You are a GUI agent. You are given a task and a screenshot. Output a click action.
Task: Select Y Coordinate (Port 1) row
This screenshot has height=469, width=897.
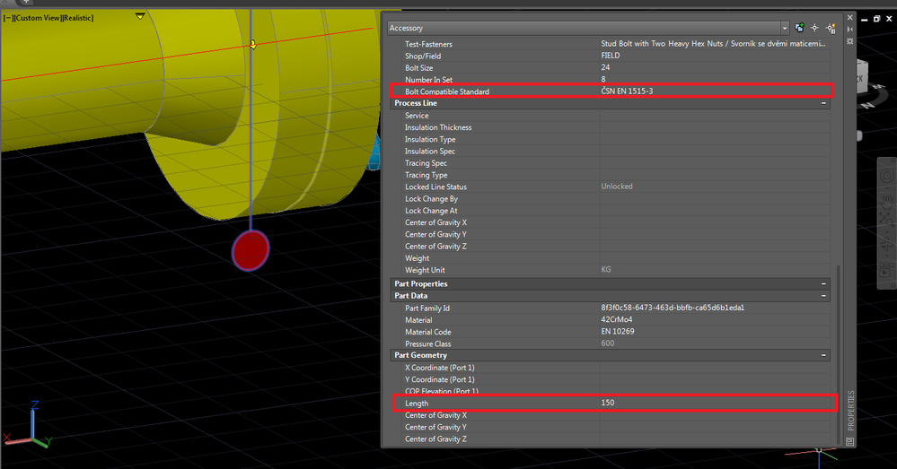[610, 380]
